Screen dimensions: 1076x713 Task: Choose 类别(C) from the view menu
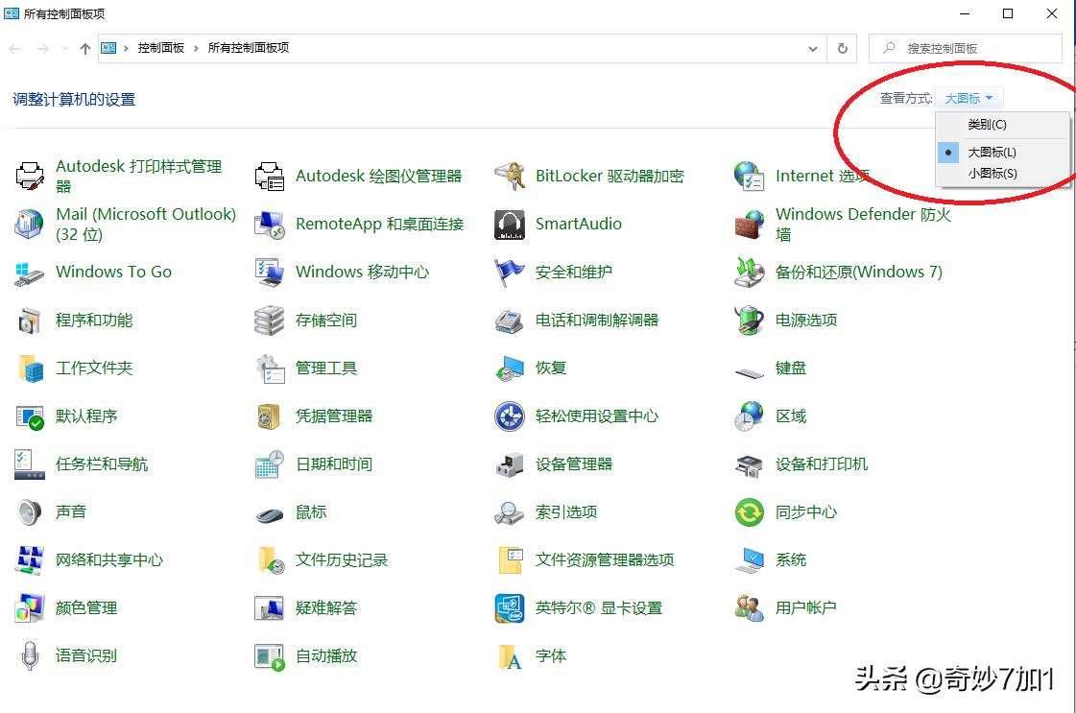click(x=989, y=125)
